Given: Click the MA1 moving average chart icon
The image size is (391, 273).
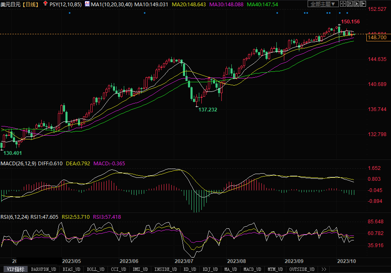Looking at the screenshot, I should [87, 4].
